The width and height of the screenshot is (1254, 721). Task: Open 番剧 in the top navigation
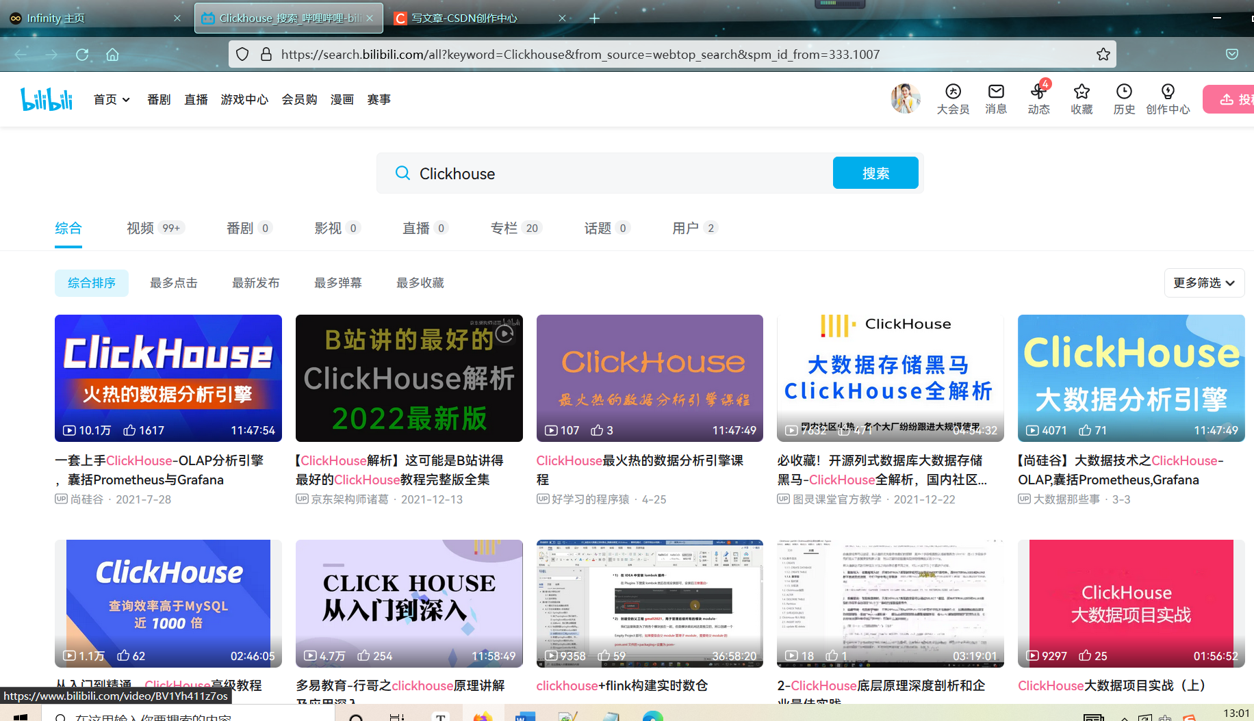(159, 99)
